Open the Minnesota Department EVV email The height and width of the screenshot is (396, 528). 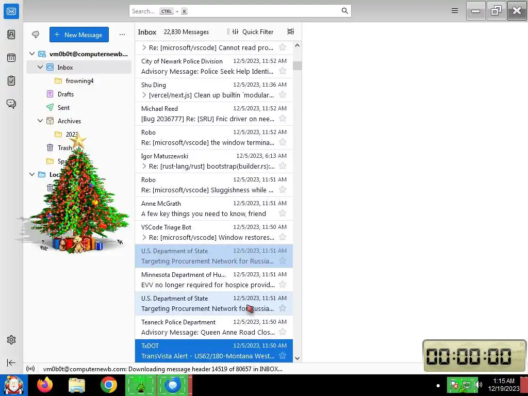pos(214,279)
